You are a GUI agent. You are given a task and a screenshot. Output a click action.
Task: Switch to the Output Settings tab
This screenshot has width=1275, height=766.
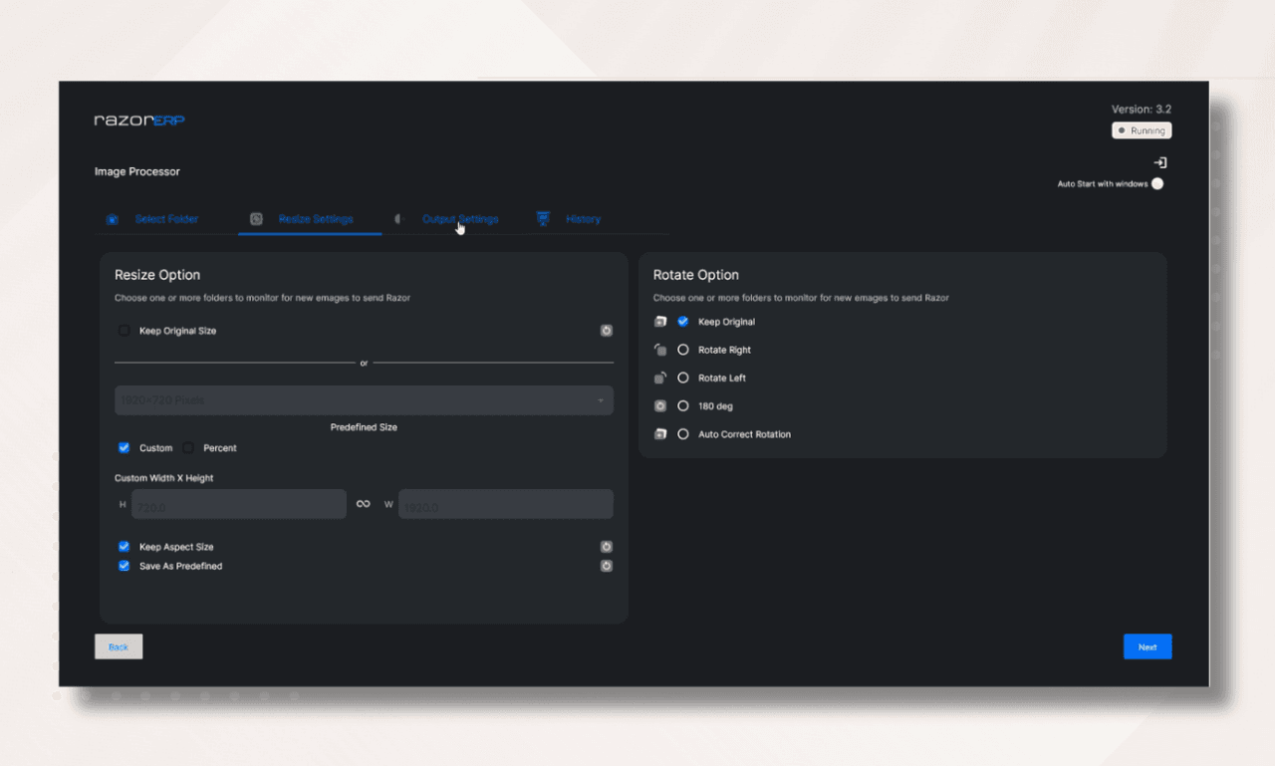point(460,218)
